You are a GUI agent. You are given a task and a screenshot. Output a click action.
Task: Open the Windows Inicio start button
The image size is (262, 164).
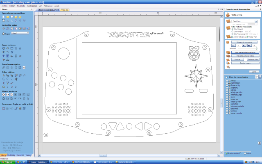click(7, 162)
